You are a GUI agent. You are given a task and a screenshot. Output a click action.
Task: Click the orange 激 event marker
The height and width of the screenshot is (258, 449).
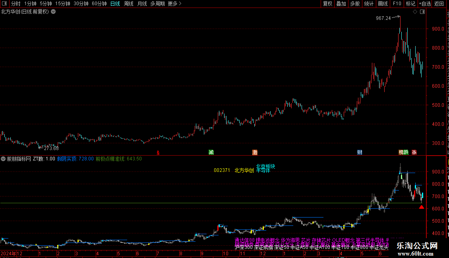coord(255,152)
